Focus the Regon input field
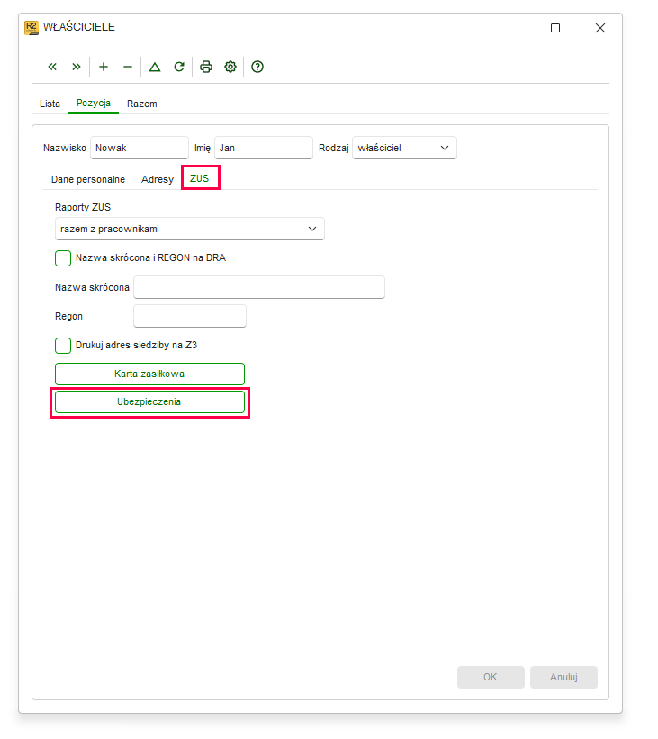This screenshot has width=658, height=739. 190,316
